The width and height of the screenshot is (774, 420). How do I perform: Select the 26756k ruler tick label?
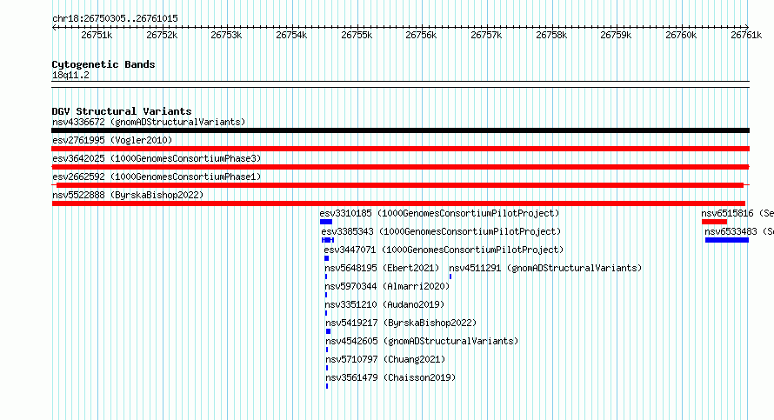click(421, 36)
